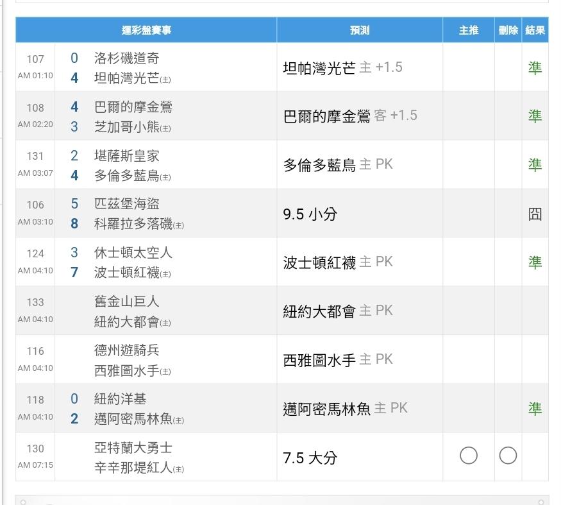Click team name 紐約大都會 in game 133 matchup
The height and width of the screenshot is (505, 561).
pos(127,321)
